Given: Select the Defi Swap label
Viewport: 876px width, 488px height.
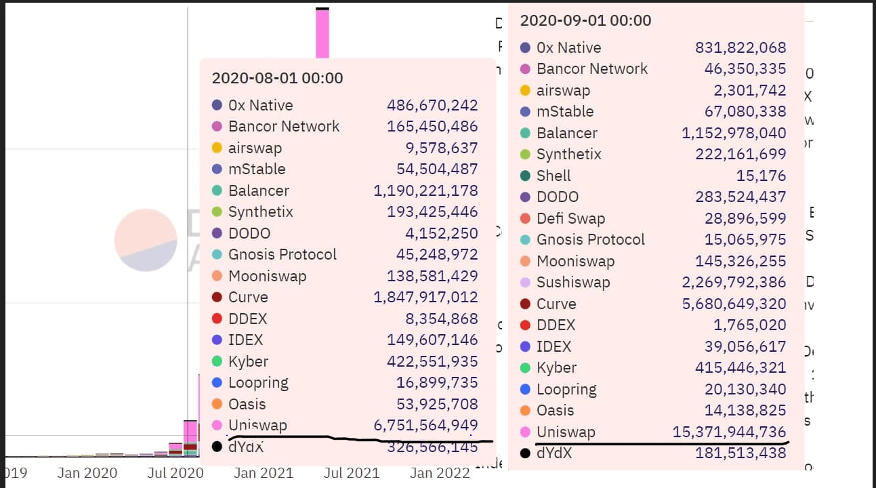Looking at the screenshot, I should [570, 218].
